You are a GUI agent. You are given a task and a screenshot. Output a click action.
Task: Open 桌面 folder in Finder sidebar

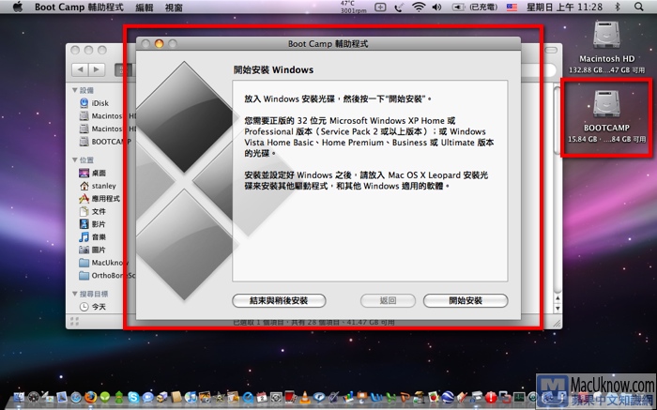tap(99, 174)
